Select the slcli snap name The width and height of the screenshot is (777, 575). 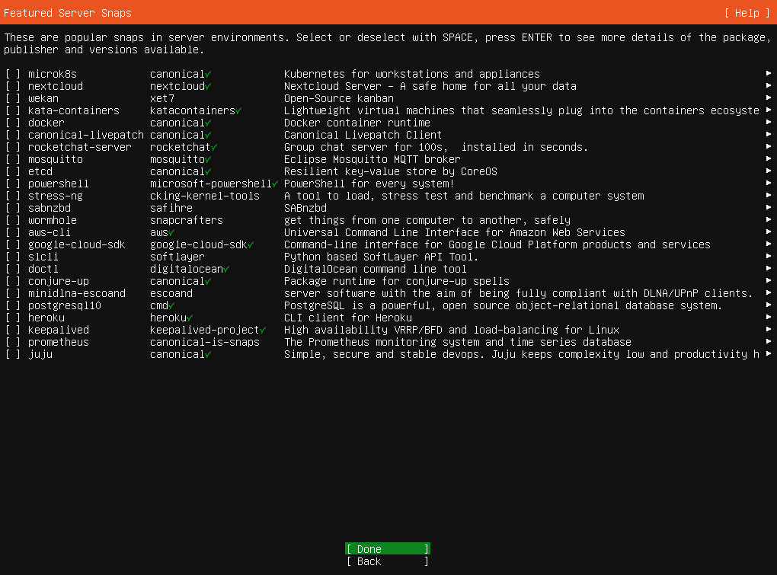43,257
